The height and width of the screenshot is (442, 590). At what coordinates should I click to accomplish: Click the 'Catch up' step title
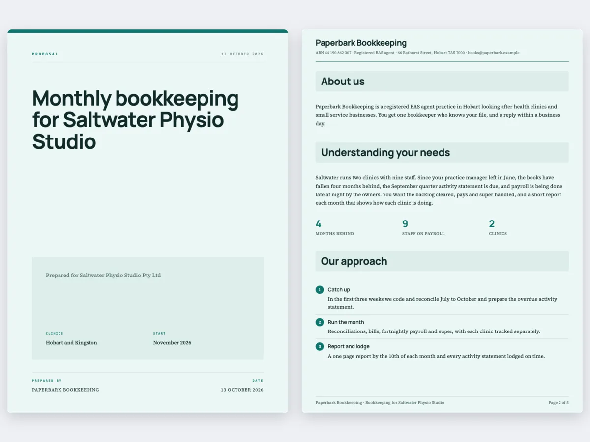tap(339, 290)
